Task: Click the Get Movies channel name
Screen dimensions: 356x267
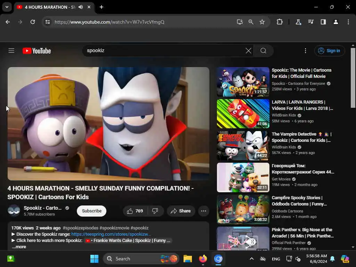Action: (281, 179)
